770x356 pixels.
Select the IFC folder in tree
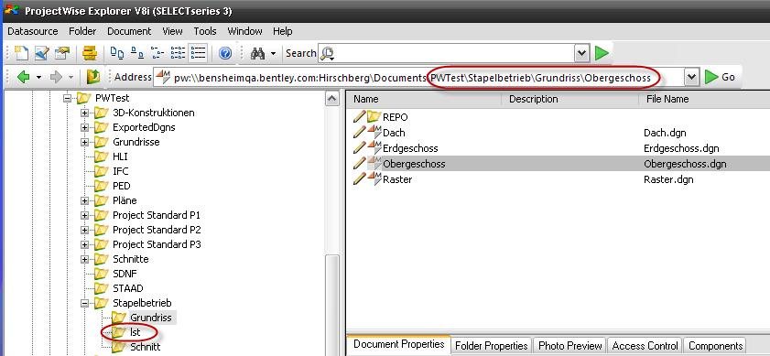pyautogui.click(x=120, y=171)
